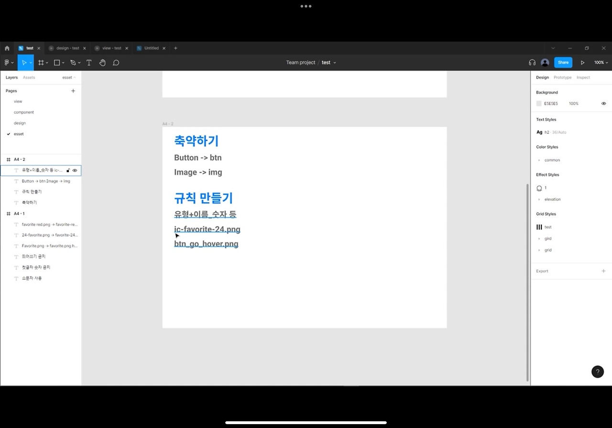Select the Text tool
Screen dimensions: 612x428
(x=89, y=62)
